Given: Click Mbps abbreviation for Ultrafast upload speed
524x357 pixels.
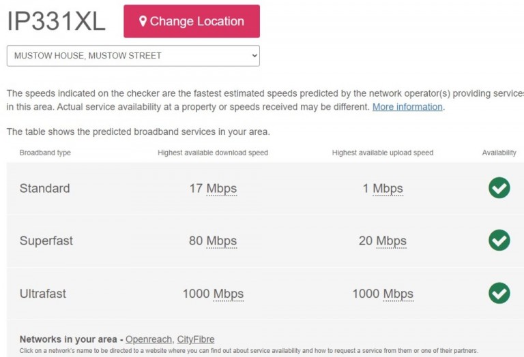Looking at the screenshot, I should 398,294.
